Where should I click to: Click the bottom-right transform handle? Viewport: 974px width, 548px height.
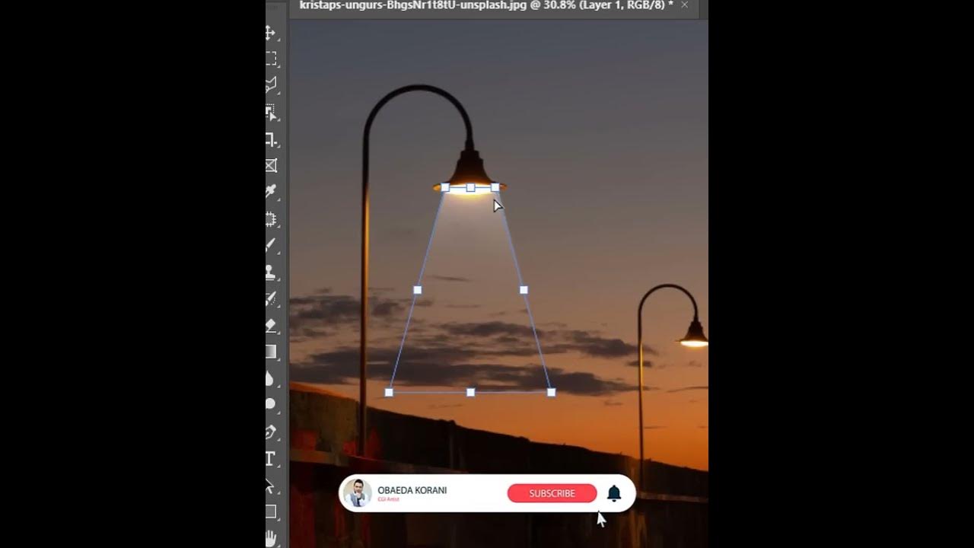(551, 392)
